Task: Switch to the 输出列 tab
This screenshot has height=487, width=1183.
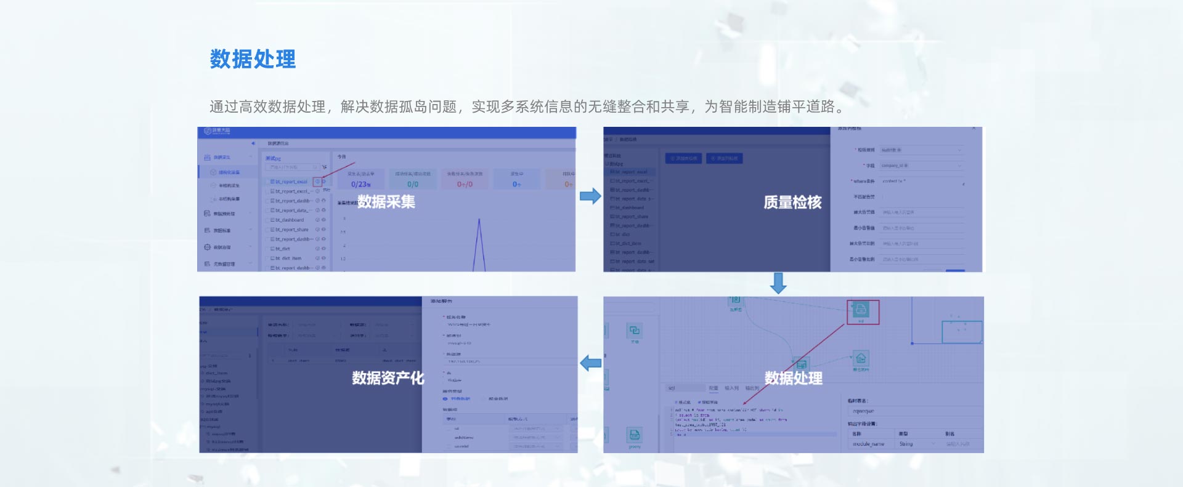Action: click(x=752, y=388)
